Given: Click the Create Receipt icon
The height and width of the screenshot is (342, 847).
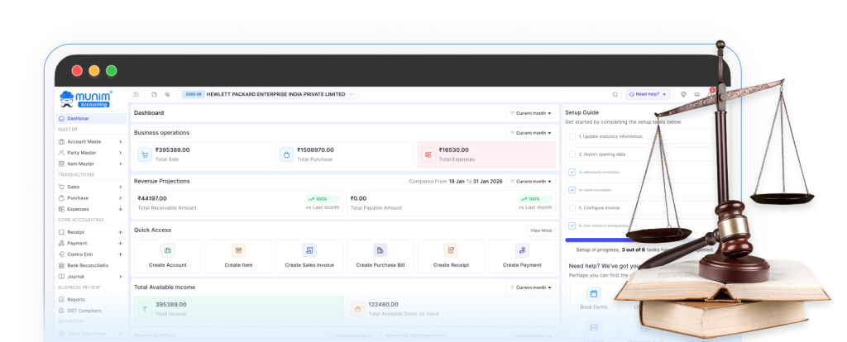Looking at the screenshot, I should 451,250.
